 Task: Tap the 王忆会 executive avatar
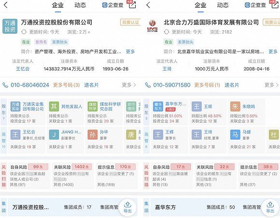[x=15, y=135]
